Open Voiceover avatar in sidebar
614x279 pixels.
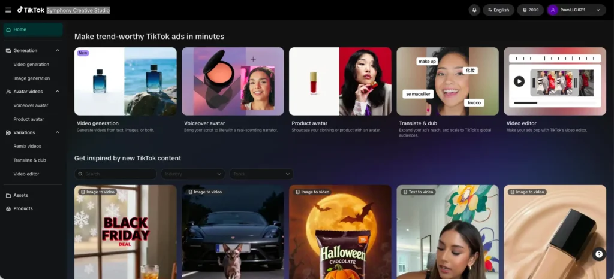(x=31, y=105)
